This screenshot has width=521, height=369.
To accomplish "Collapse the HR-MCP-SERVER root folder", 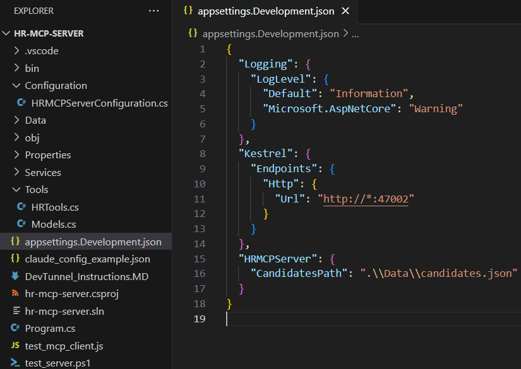I will pos(7,33).
